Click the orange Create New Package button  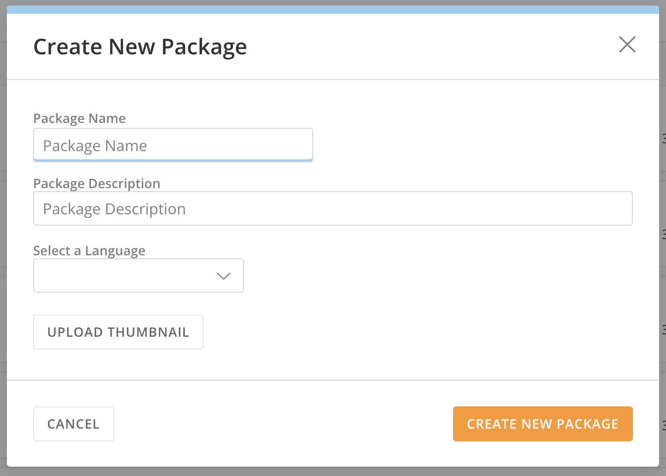pos(542,424)
